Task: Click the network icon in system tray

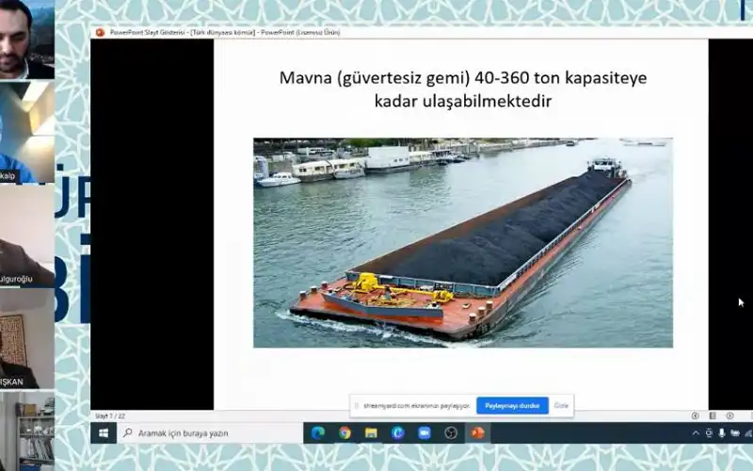Action: pos(734,432)
